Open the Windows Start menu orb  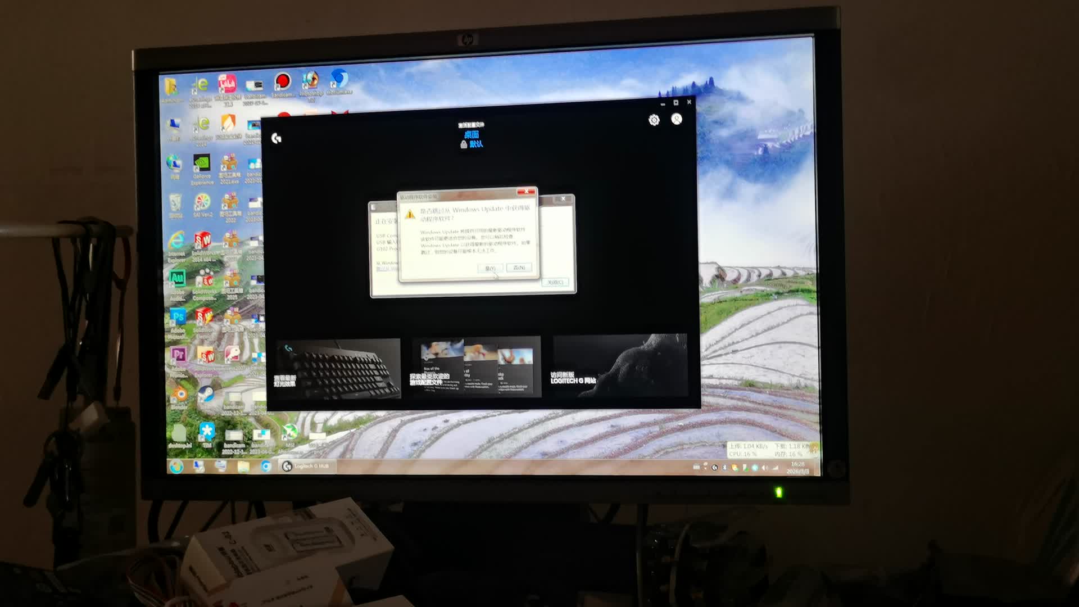[x=176, y=466]
